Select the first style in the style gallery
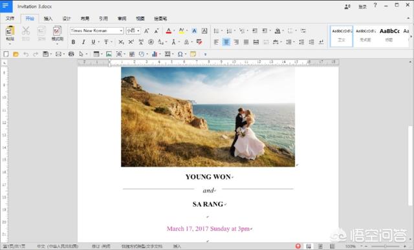The height and width of the screenshot is (250, 414). 342,36
